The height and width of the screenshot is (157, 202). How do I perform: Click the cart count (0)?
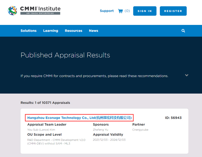click(127, 11)
